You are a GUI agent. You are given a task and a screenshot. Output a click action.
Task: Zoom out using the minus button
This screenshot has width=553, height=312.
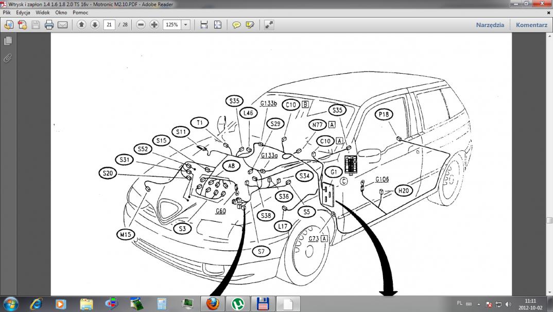point(141,25)
